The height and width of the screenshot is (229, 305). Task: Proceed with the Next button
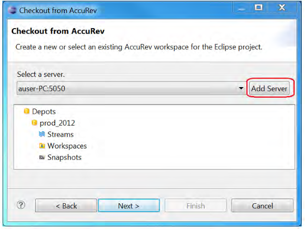129,206
